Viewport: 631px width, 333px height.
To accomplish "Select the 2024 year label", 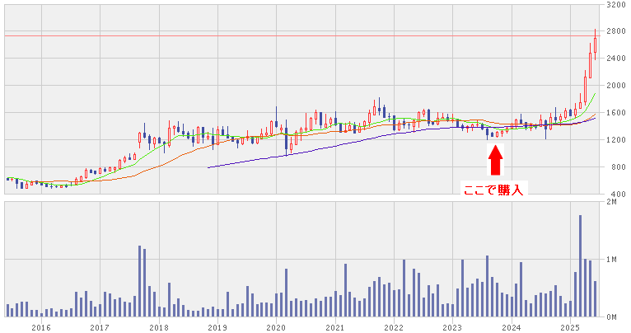I will pos(512,328).
